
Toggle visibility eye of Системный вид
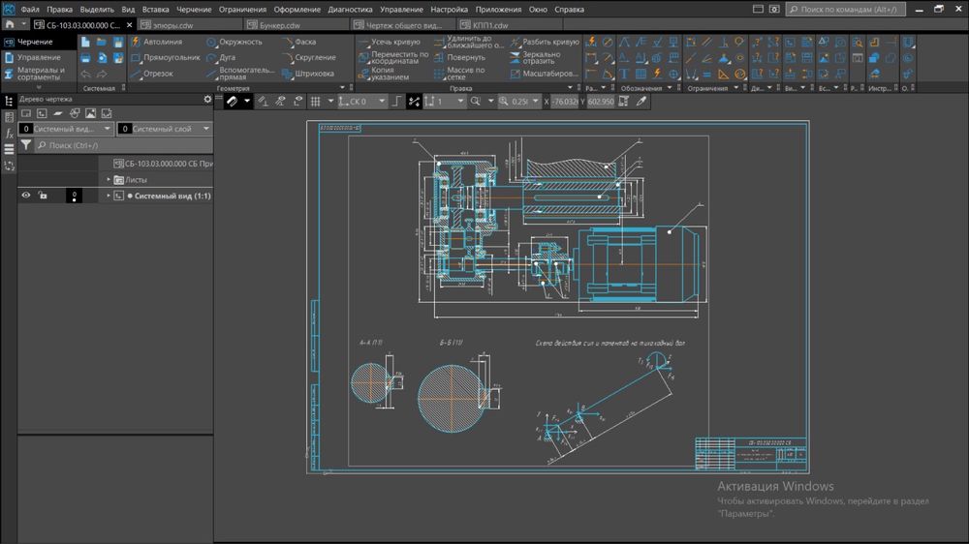coord(26,196)
